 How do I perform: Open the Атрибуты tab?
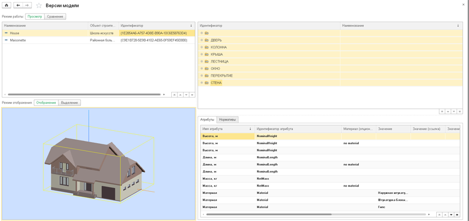(x=207, y=120)
